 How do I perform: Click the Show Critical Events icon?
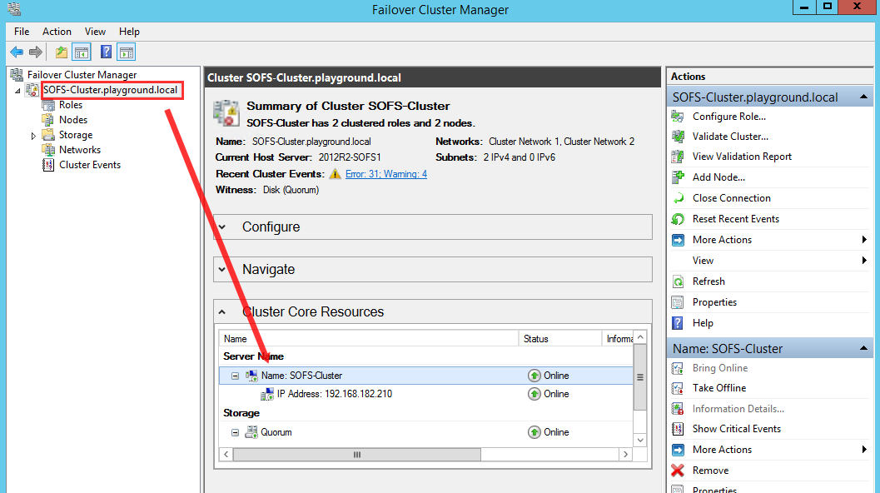point(678,429)
